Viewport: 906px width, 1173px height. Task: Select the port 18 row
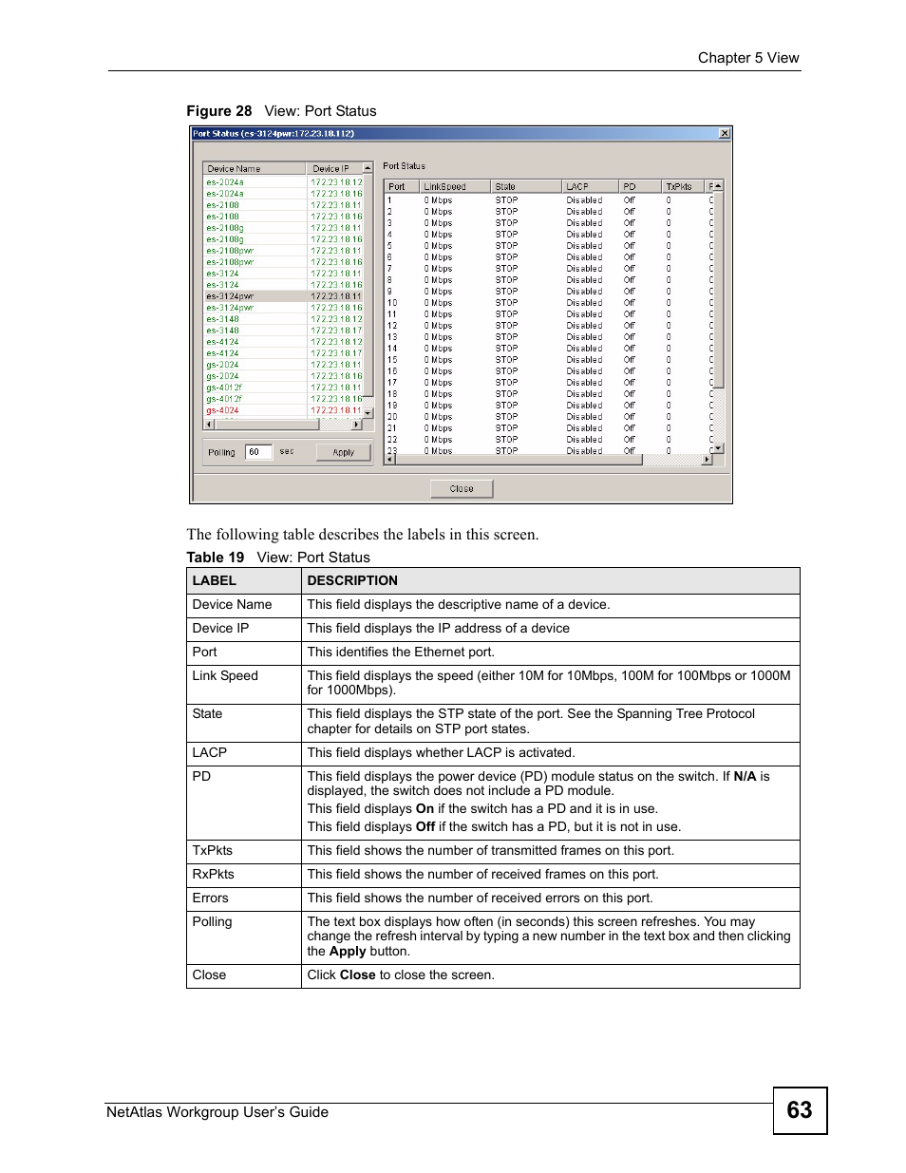(x=548, y=394)
